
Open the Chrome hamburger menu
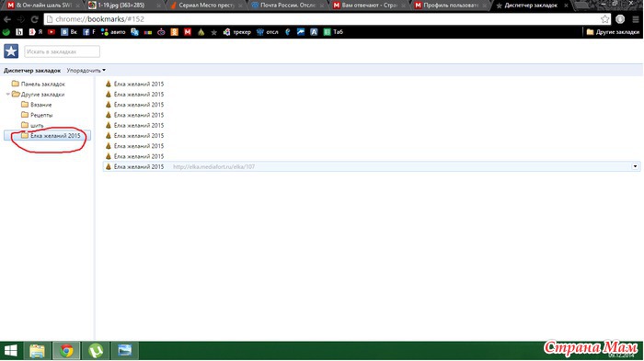click(636, 19)
